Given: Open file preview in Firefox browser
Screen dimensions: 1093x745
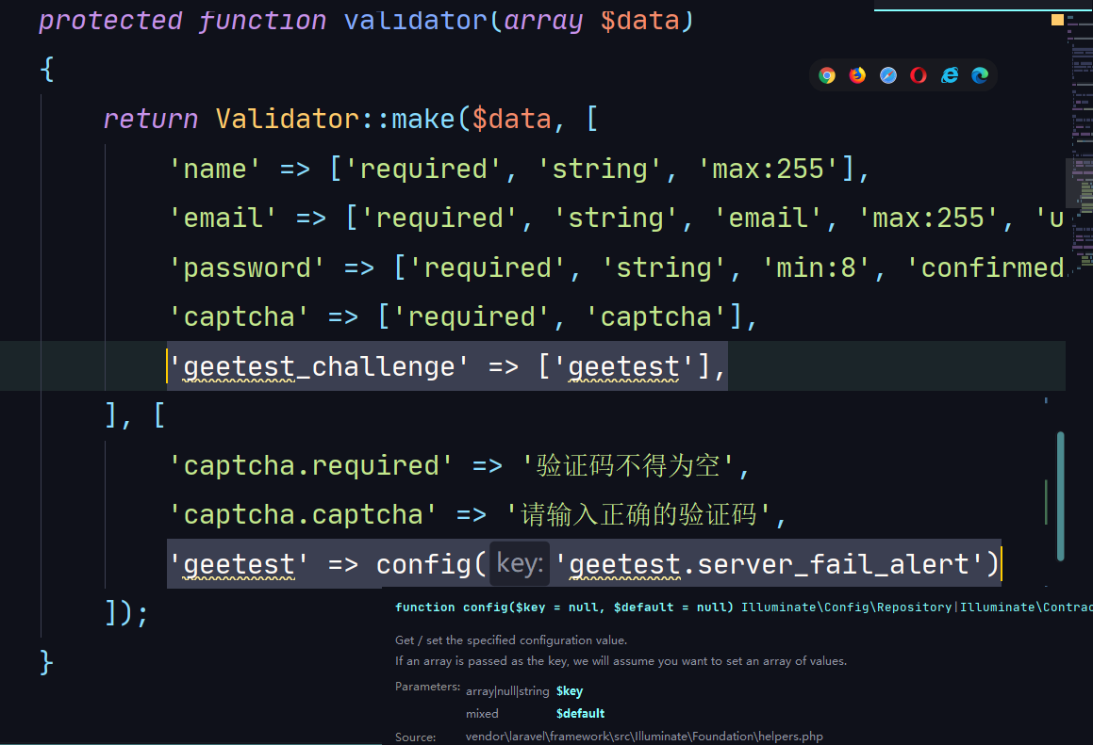Looking at the screenshot, I should pyautogui.click(x=857, y=75).
